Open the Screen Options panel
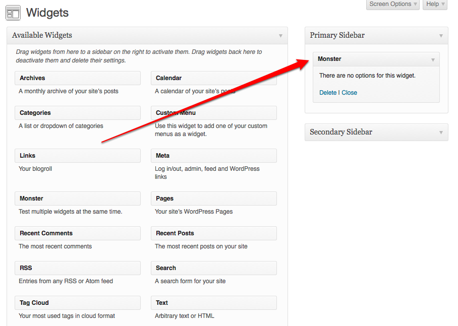 click(x=393, y=5)
